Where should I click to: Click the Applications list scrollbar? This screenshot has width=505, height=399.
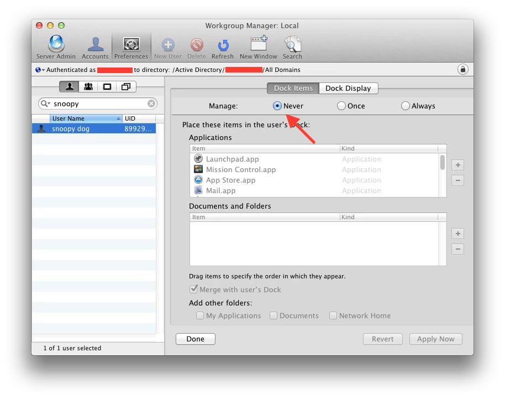point(443,162)
